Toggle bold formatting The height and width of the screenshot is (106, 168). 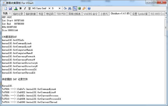click(x=20, y=8)
